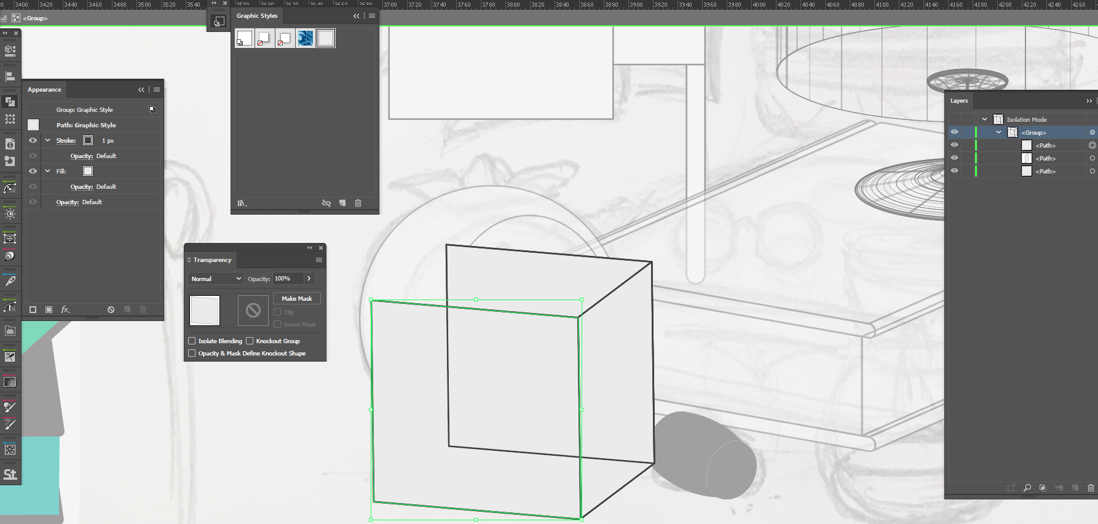
Task: Open the Transparency panel options menu
Action: (x=318, y=260)
